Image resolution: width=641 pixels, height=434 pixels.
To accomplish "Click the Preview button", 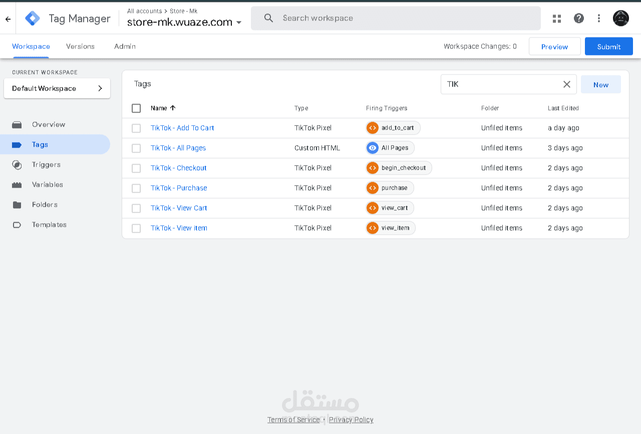I will point(554,47).
